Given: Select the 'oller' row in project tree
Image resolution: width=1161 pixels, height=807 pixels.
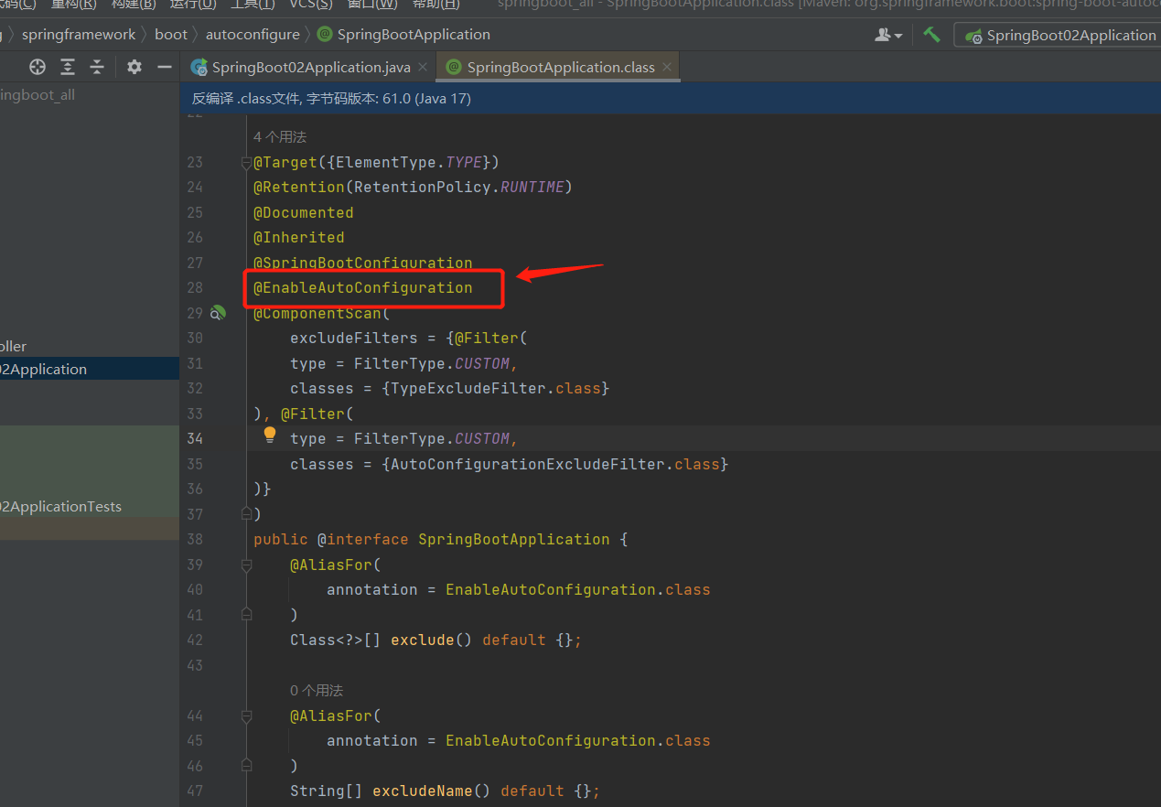Looking at the screenshot, I should coord(90,347).
